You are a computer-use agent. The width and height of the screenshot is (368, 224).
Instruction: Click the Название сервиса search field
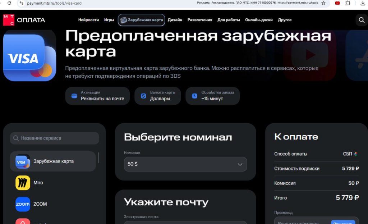tap(54, 138)
